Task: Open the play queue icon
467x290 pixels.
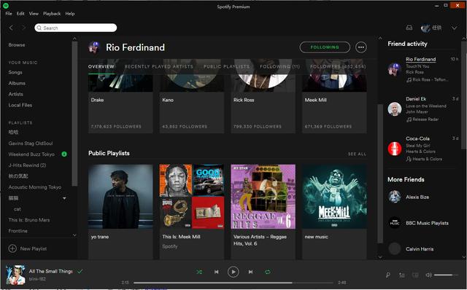Action: pos(402,275)
